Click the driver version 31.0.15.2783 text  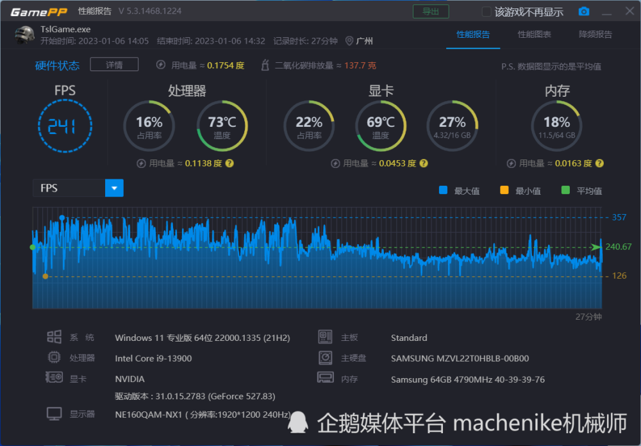195,396
